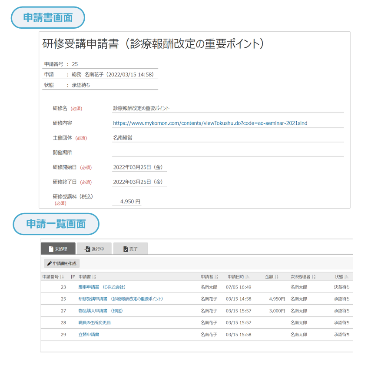Screen dimensions: 391x365
Task: Open 慶事申請書 (C株式会社) application
Action: click(102, 287)
